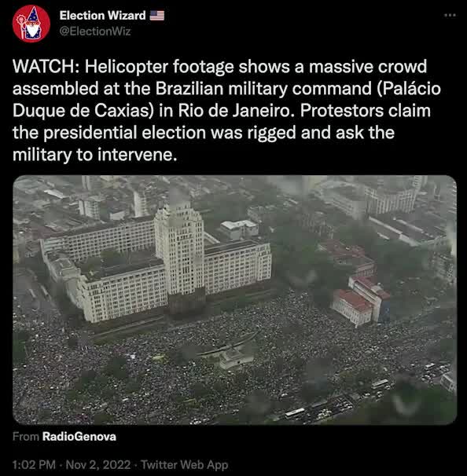Click the 'From' label under the video
The image size is (467, 476).
pyautogui.click(x=26, y=437)
